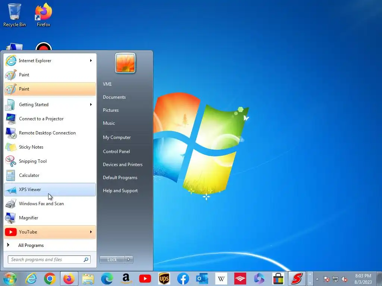Open shutdown options arrow next to Lock
382x286 pixels.
pos(129,260)
